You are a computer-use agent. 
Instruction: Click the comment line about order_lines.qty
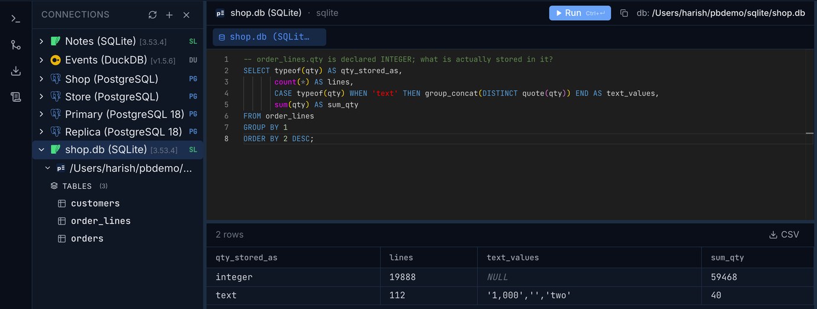[398, 60]
